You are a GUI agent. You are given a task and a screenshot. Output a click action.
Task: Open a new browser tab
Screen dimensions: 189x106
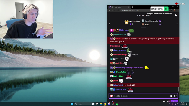(132, 7)
